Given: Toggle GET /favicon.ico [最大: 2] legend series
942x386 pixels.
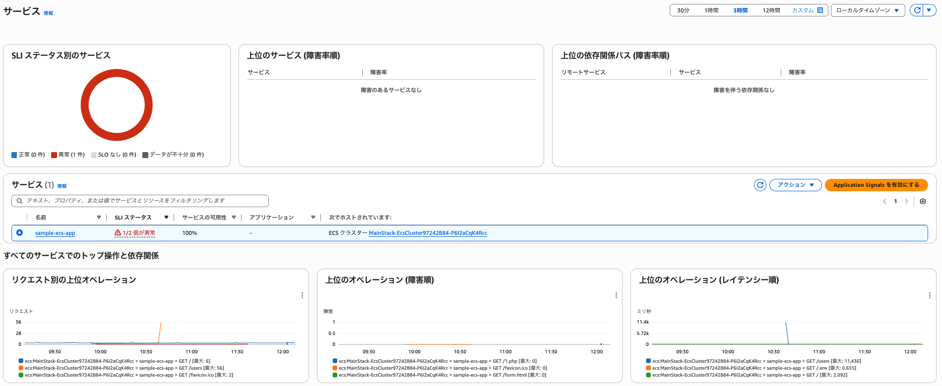Looking at the screenshot, I should tap(126, 375).
